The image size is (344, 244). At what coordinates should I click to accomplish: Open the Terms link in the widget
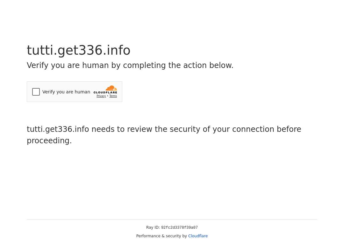(113, 96)
